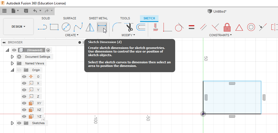Screen dimensions: 278x133
Task: Open the Redo history dropdown arrow
Action: tap(52, 11)
